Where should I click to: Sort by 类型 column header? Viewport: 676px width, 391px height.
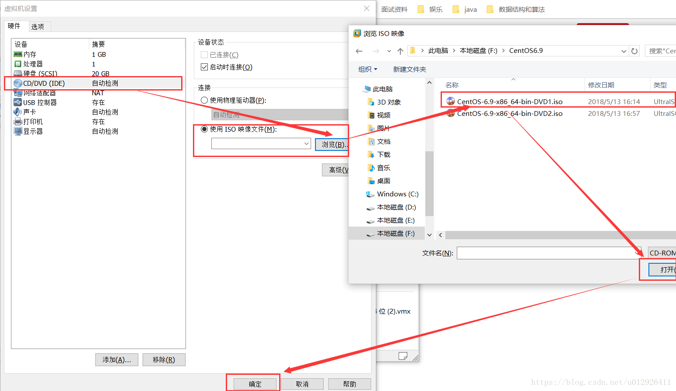[x=660, y=85]
